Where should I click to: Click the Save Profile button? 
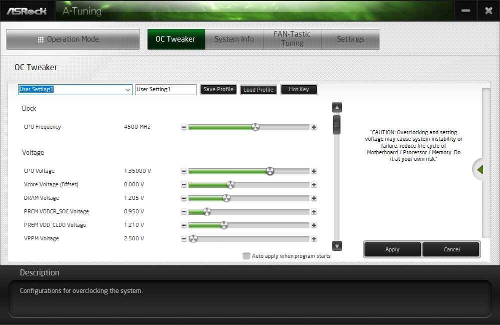tap(218, 90)
